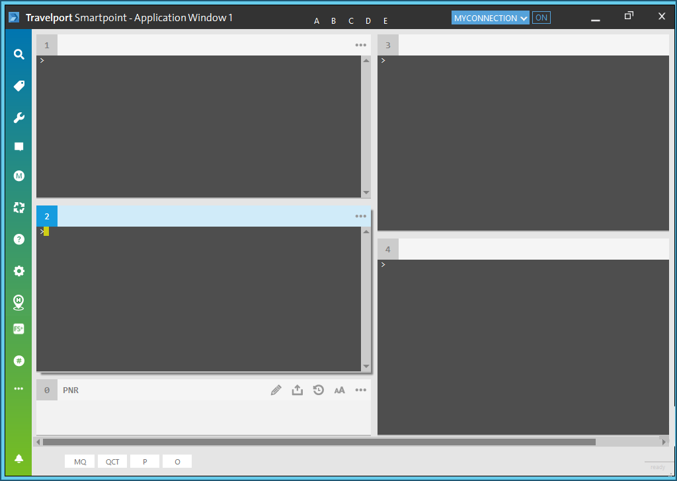Open the wrench tools icon
This screenshot has height=481, width=677.
(x=19, y=118)
